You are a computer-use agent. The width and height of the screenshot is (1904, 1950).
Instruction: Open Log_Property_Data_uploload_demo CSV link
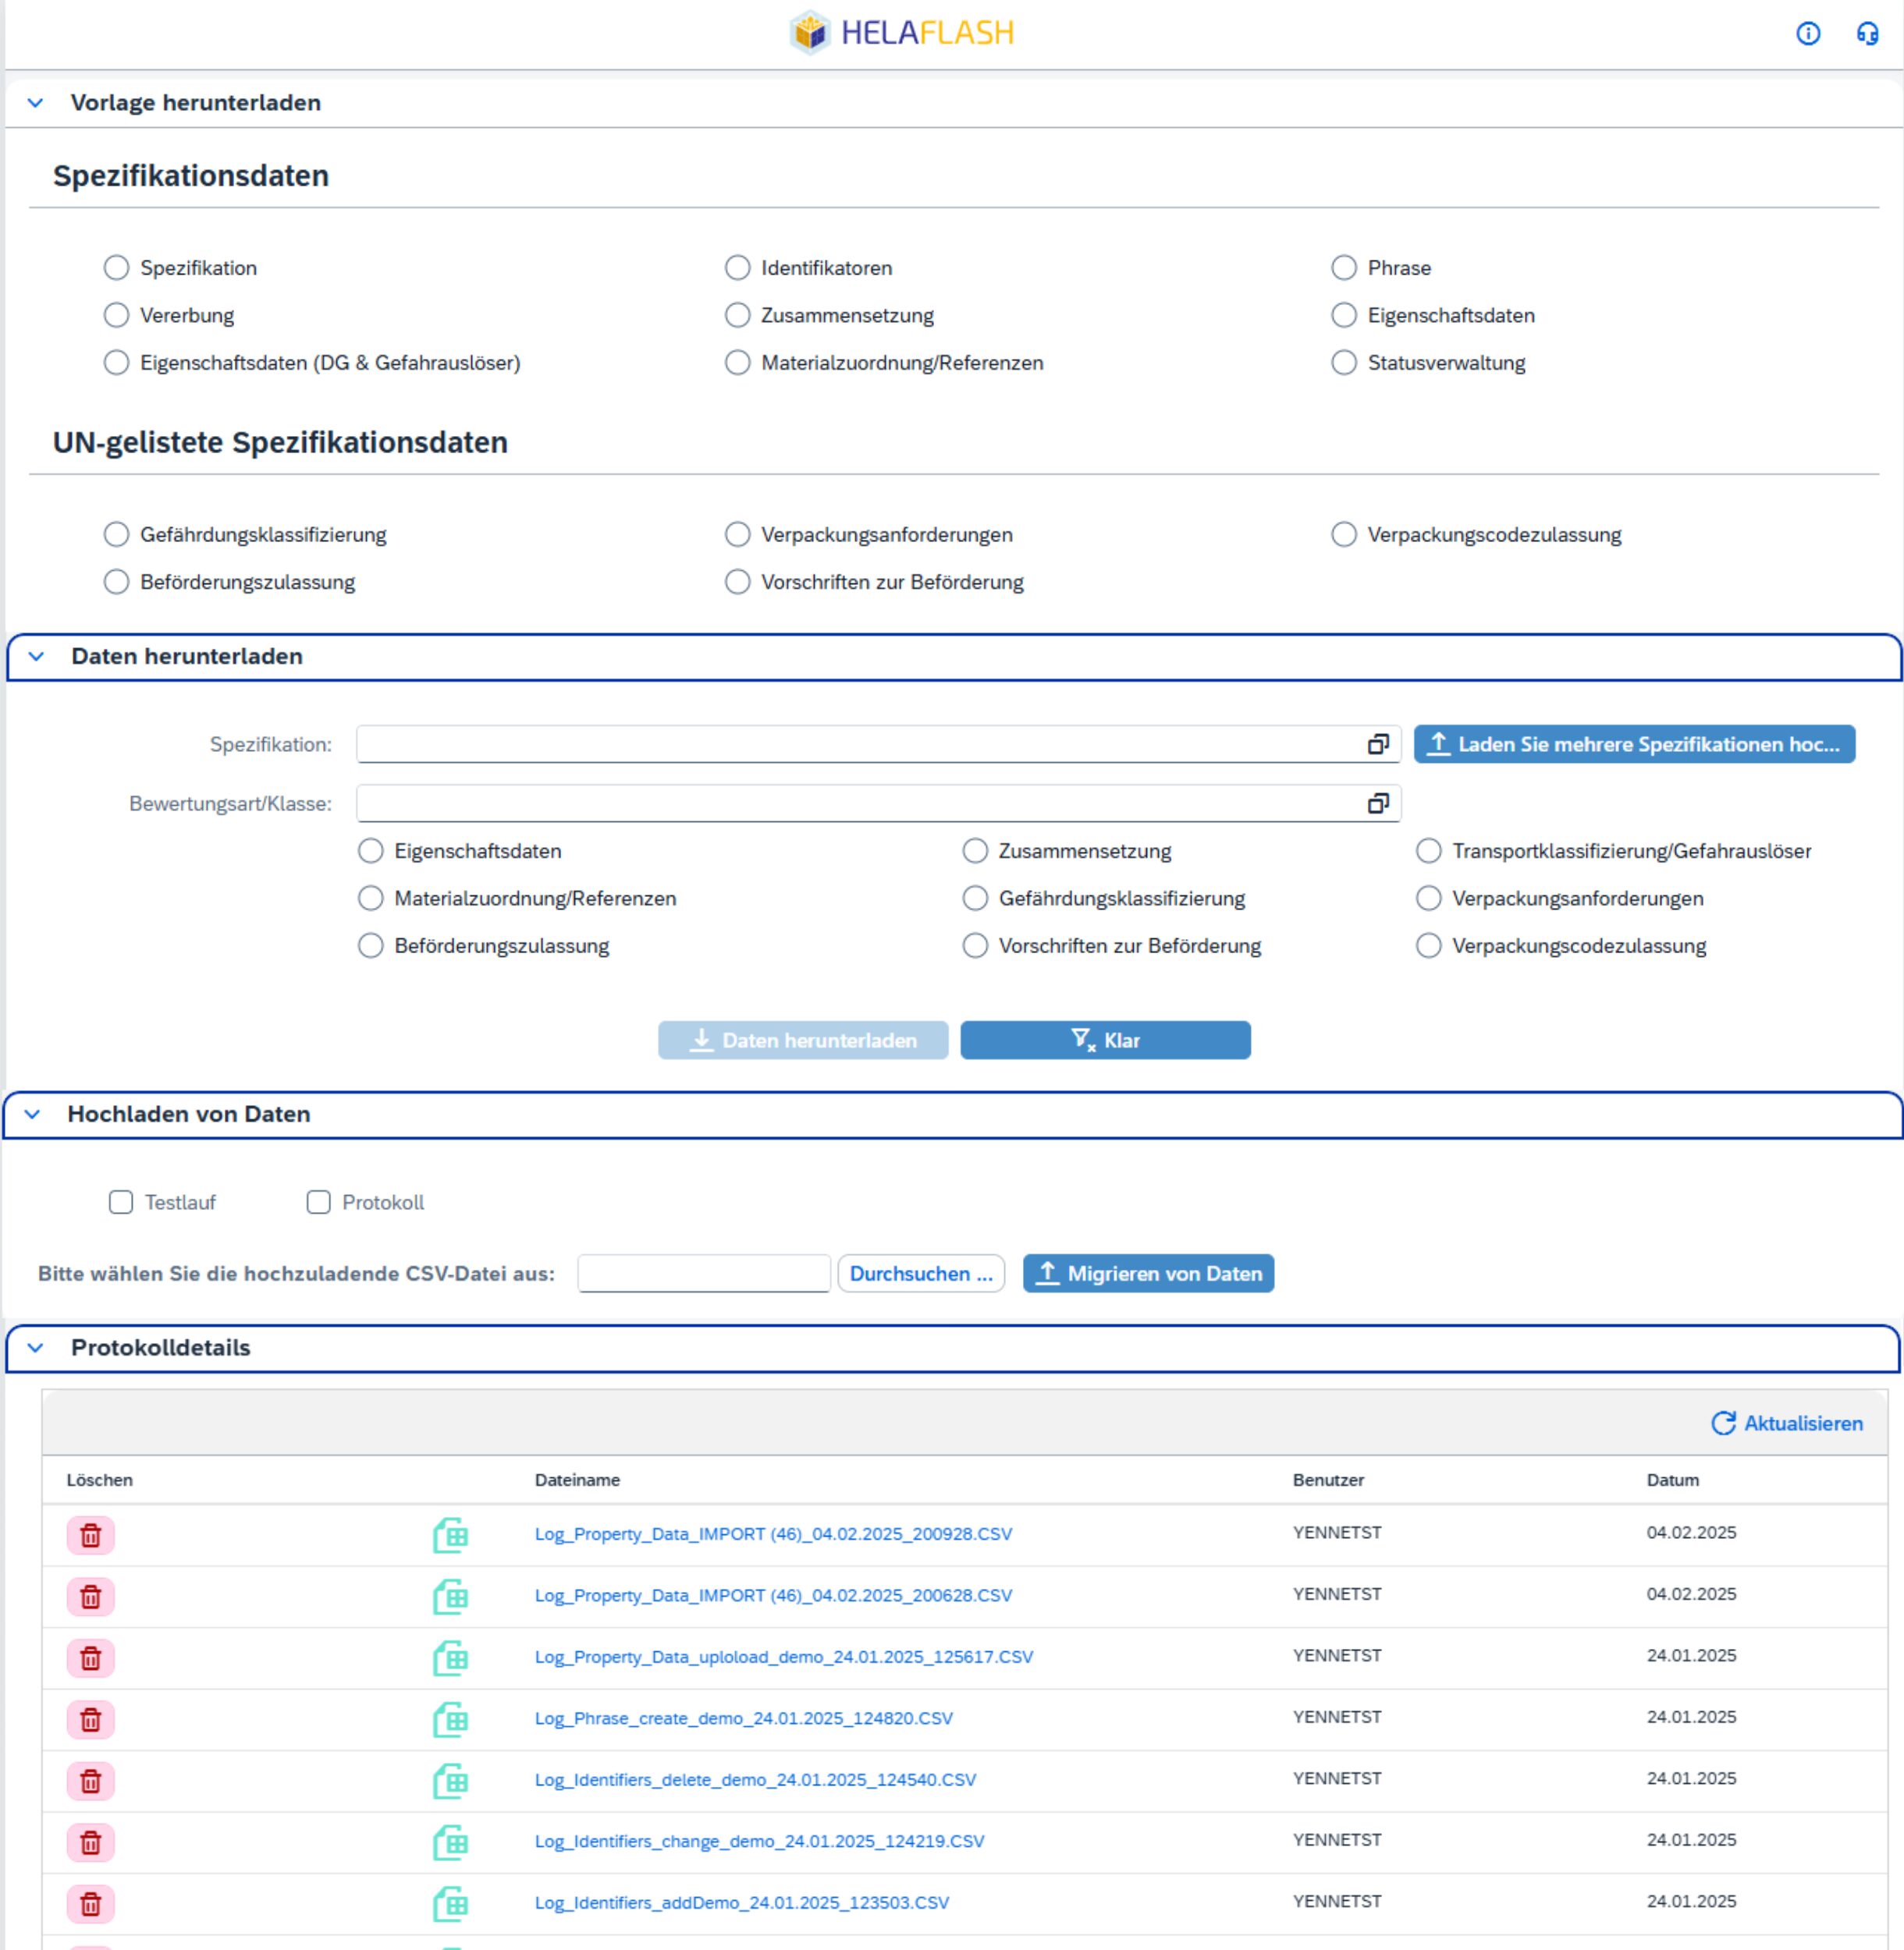coord(783,1657)
